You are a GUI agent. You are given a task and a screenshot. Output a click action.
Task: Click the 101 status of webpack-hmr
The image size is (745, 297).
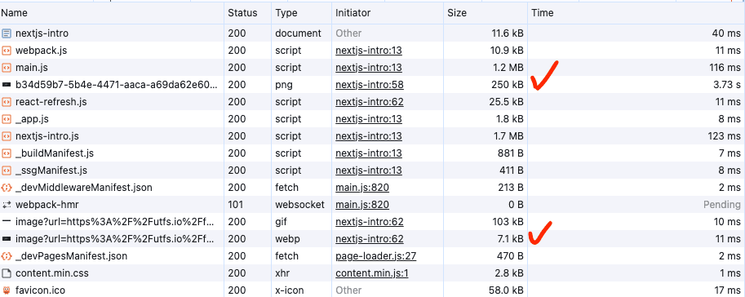click(x=235, y=205)
